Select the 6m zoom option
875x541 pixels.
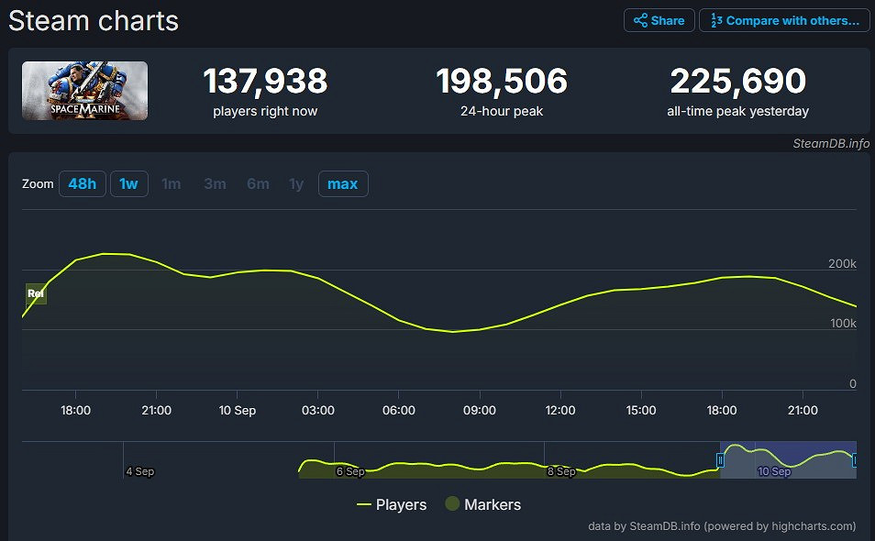pos(258,183)
